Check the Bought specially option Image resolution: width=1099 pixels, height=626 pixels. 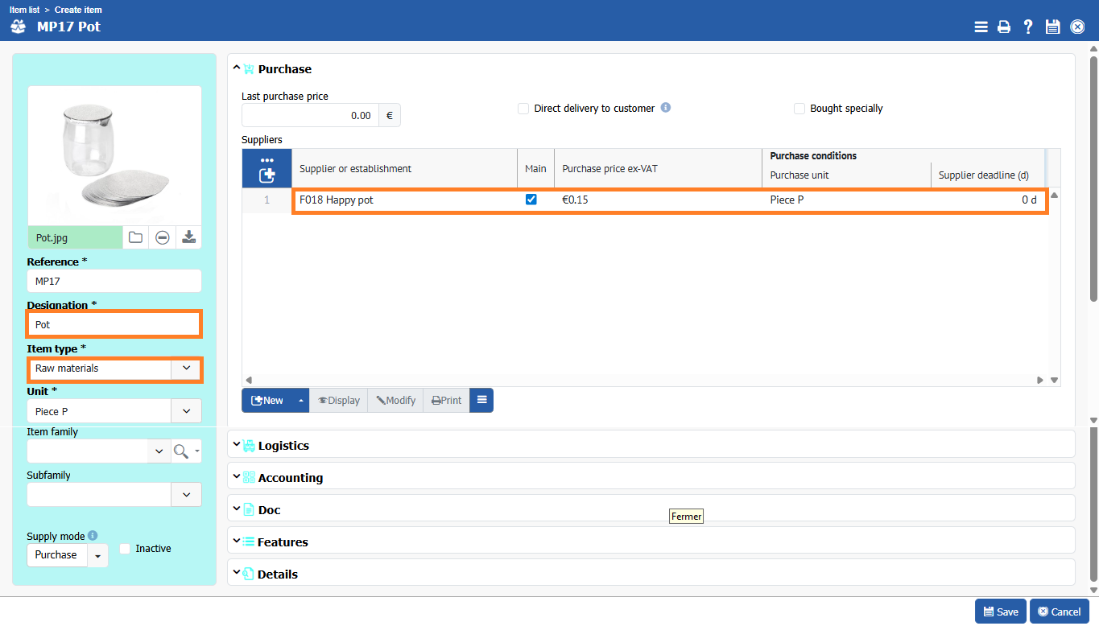(799, 109)
